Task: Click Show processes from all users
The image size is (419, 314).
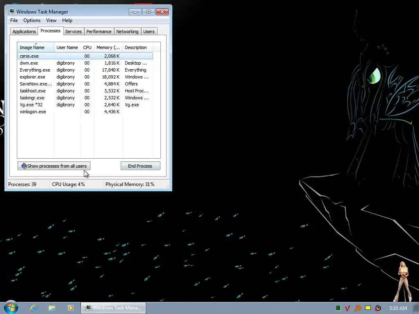Action: click(x=54, y=166)
